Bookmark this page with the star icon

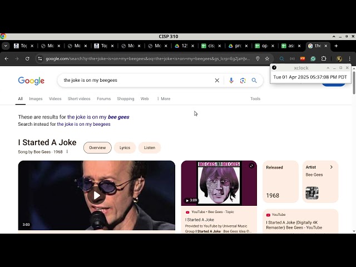pos(267,58)
